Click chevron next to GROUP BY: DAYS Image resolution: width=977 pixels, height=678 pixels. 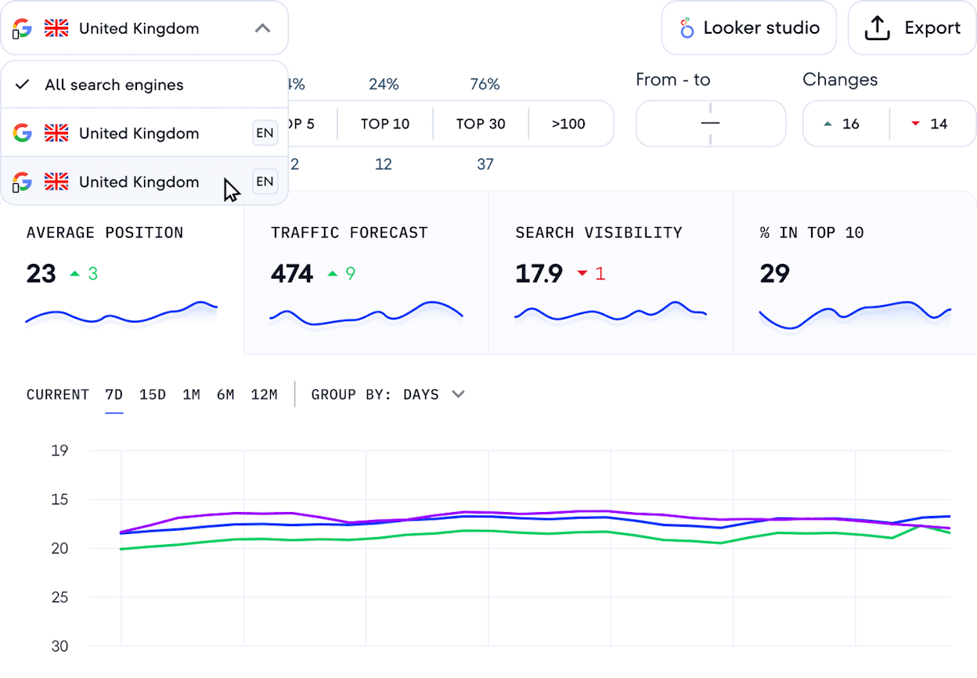pos(458,395)
